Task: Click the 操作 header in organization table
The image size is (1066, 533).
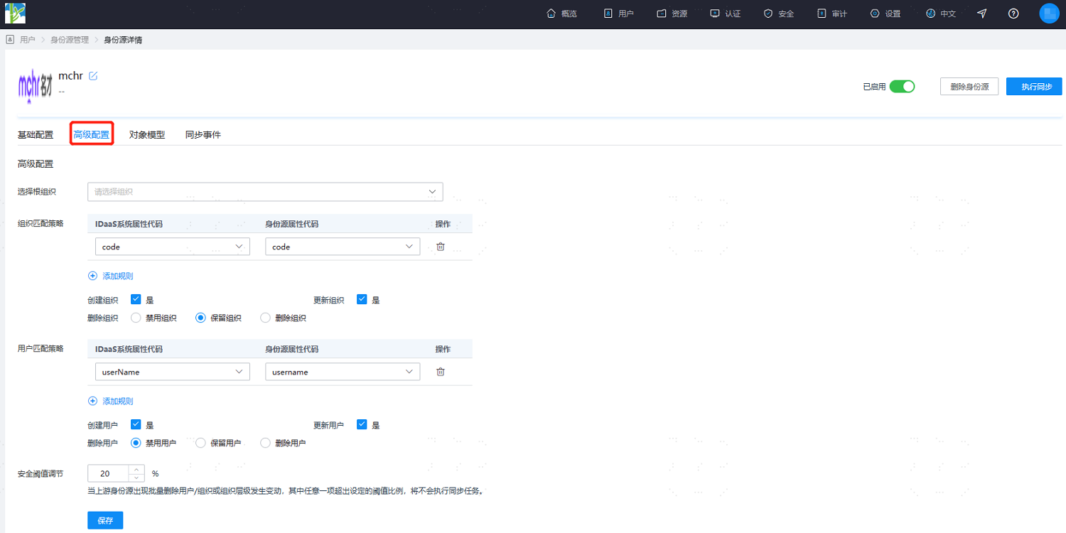Action: 443,224
